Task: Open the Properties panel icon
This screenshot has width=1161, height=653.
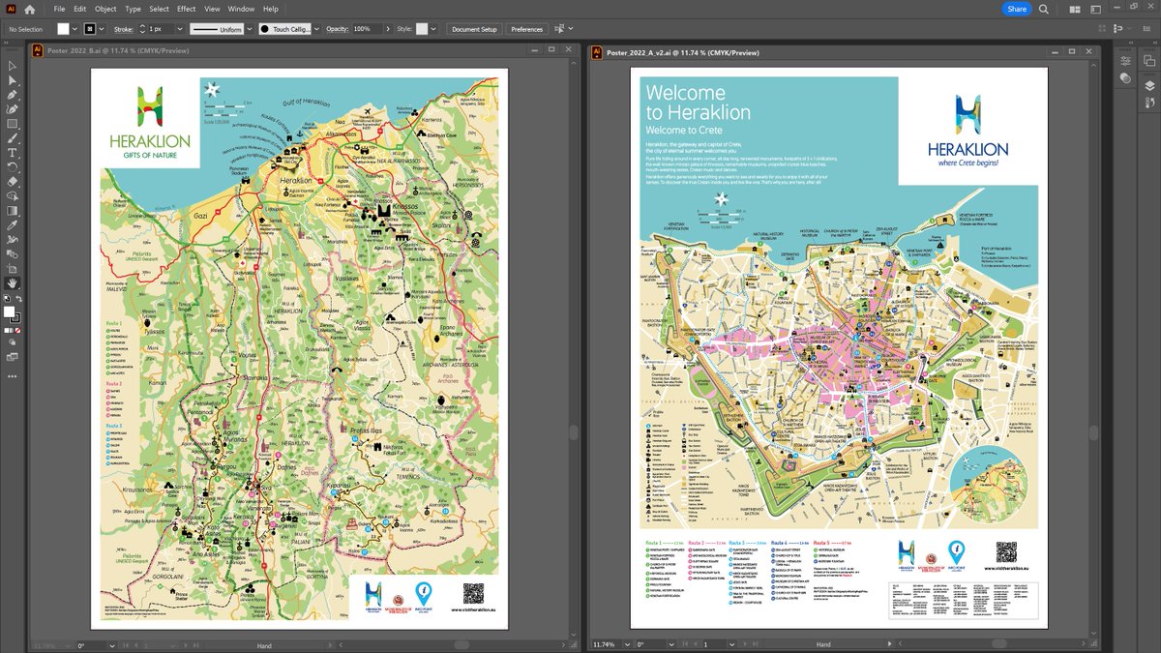Action: click(1126, 60)
